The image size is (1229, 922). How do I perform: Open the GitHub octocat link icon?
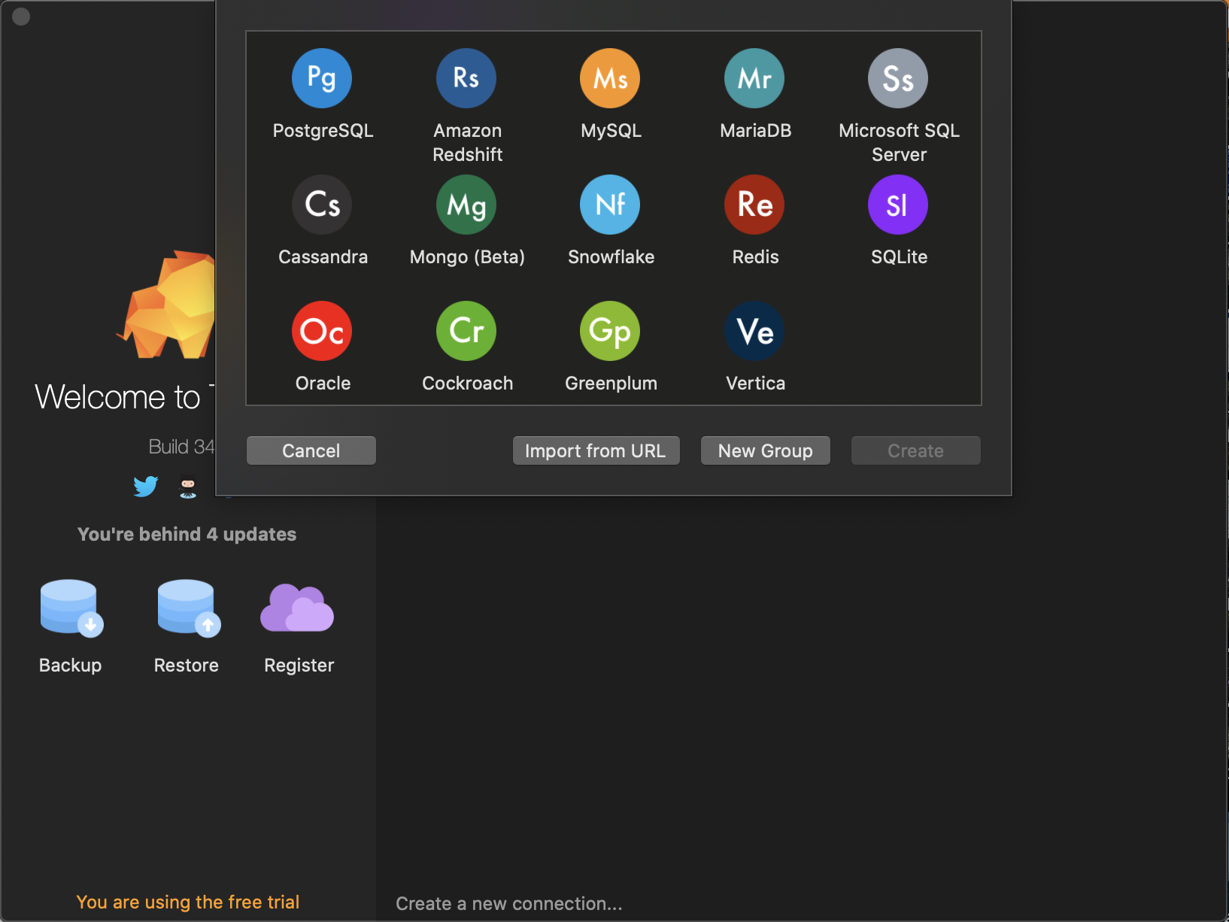pyautogui.click(x=188, y=487)
